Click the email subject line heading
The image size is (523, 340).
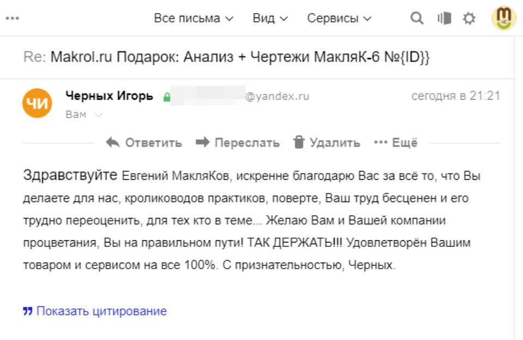pos(227,57)
